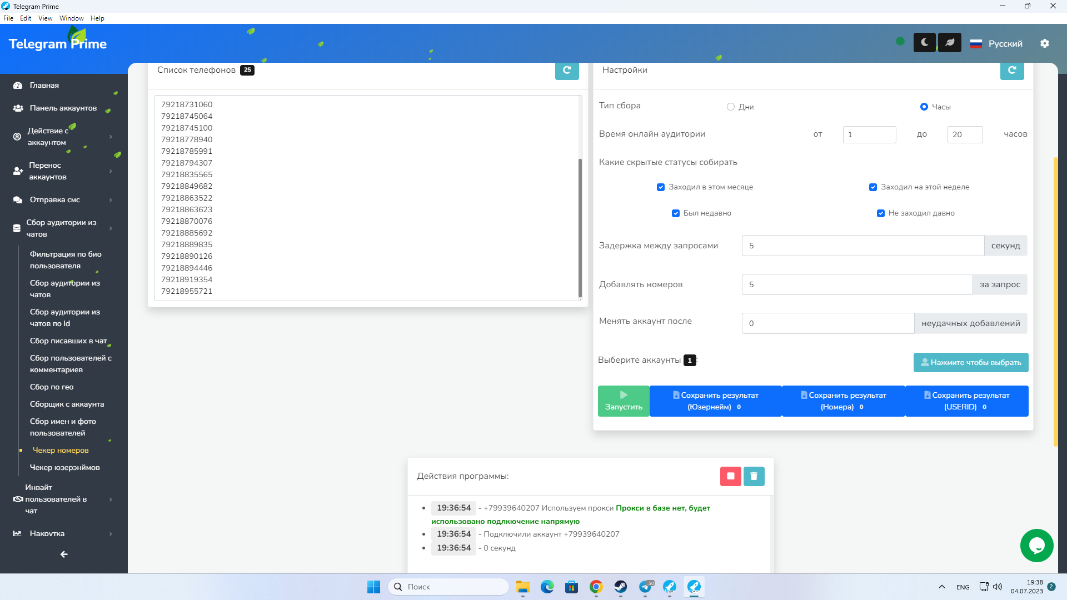The height and width of the screenshot is (600, 1067).
Task: Select the Дни radio button
Action: 731,107
